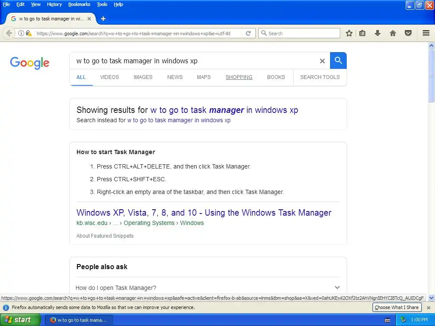
Task: Click the scrollbar down arrow
Action: point(432,298)
